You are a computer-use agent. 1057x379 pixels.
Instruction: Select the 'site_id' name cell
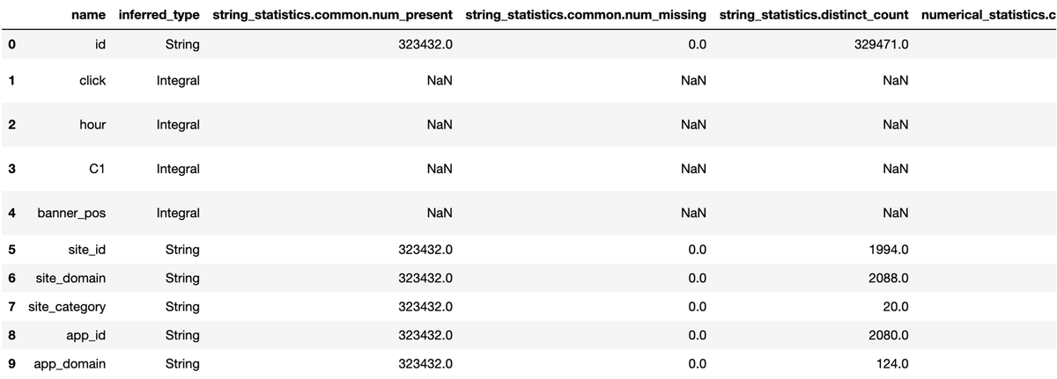86,250
